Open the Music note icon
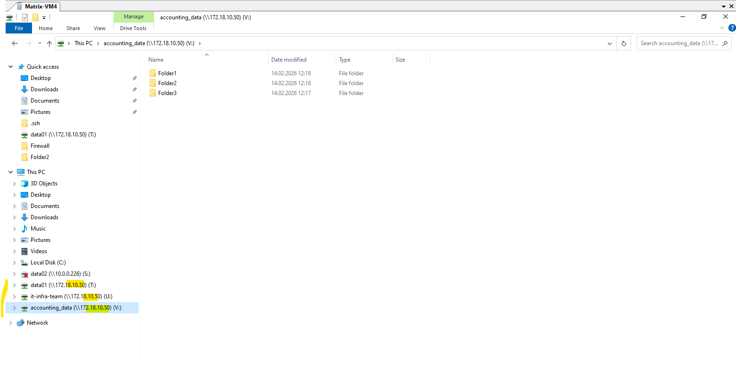The image size is (736, 367). point(24,229)
